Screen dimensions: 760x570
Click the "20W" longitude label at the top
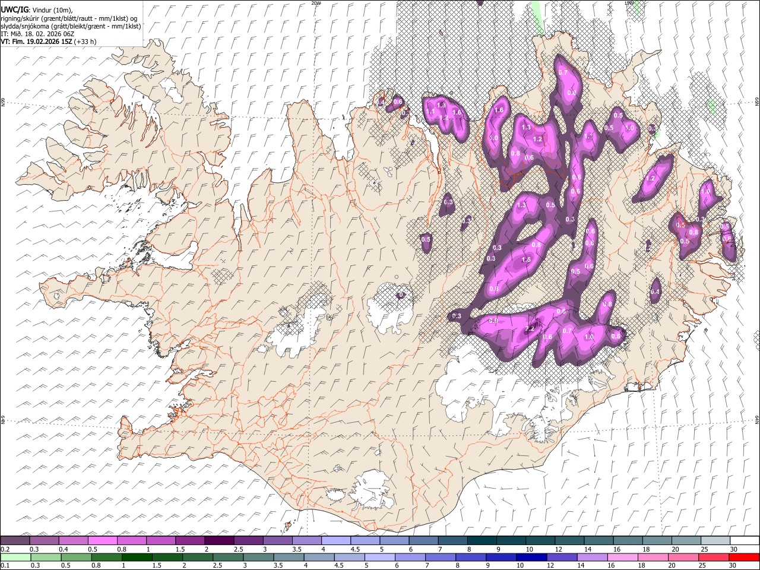(x=315, y=3)
